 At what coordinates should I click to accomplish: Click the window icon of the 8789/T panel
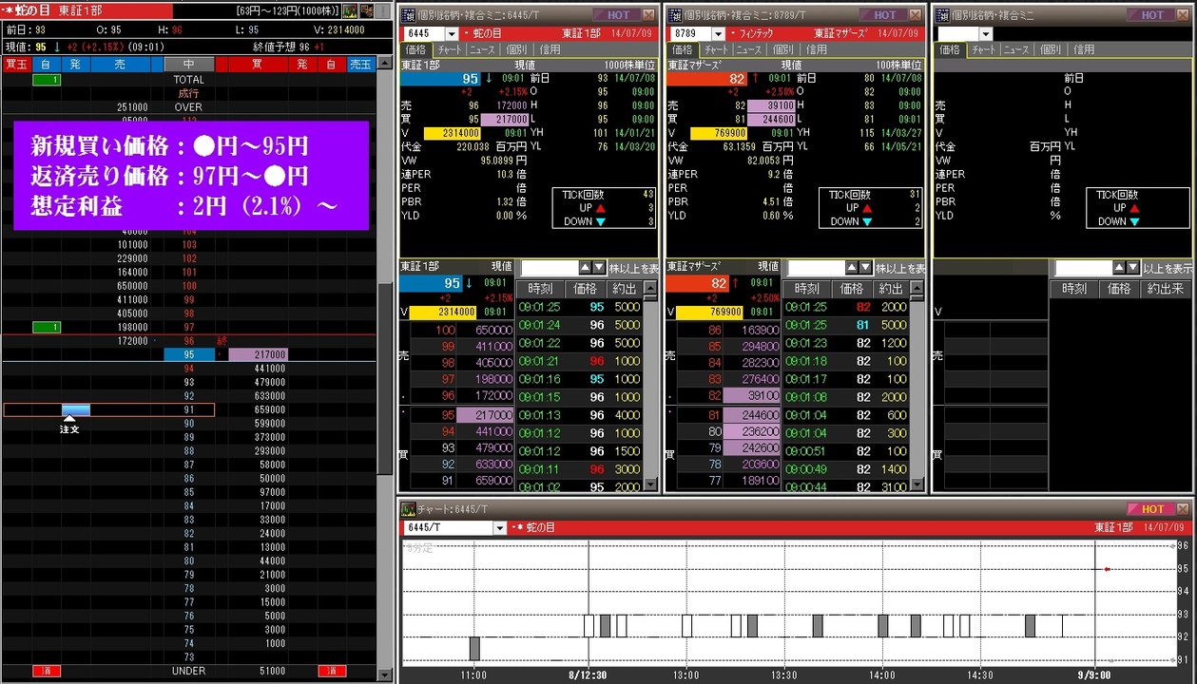673,15
